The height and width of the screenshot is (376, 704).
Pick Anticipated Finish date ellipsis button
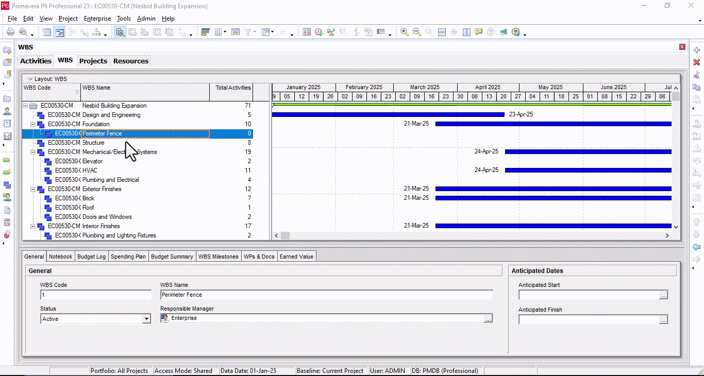[x=664, y=320]
